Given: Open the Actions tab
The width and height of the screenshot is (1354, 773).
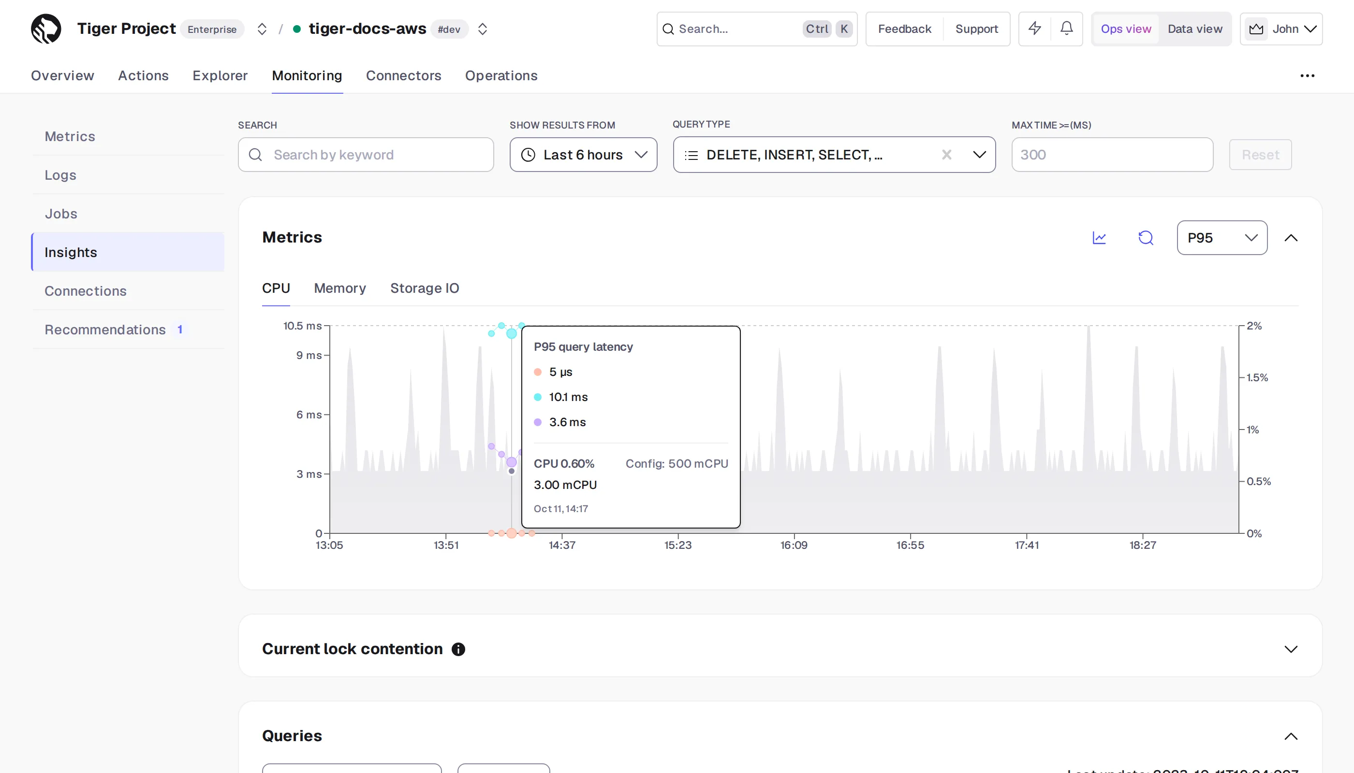Looking at the screenshot, I should pos(143,75).
